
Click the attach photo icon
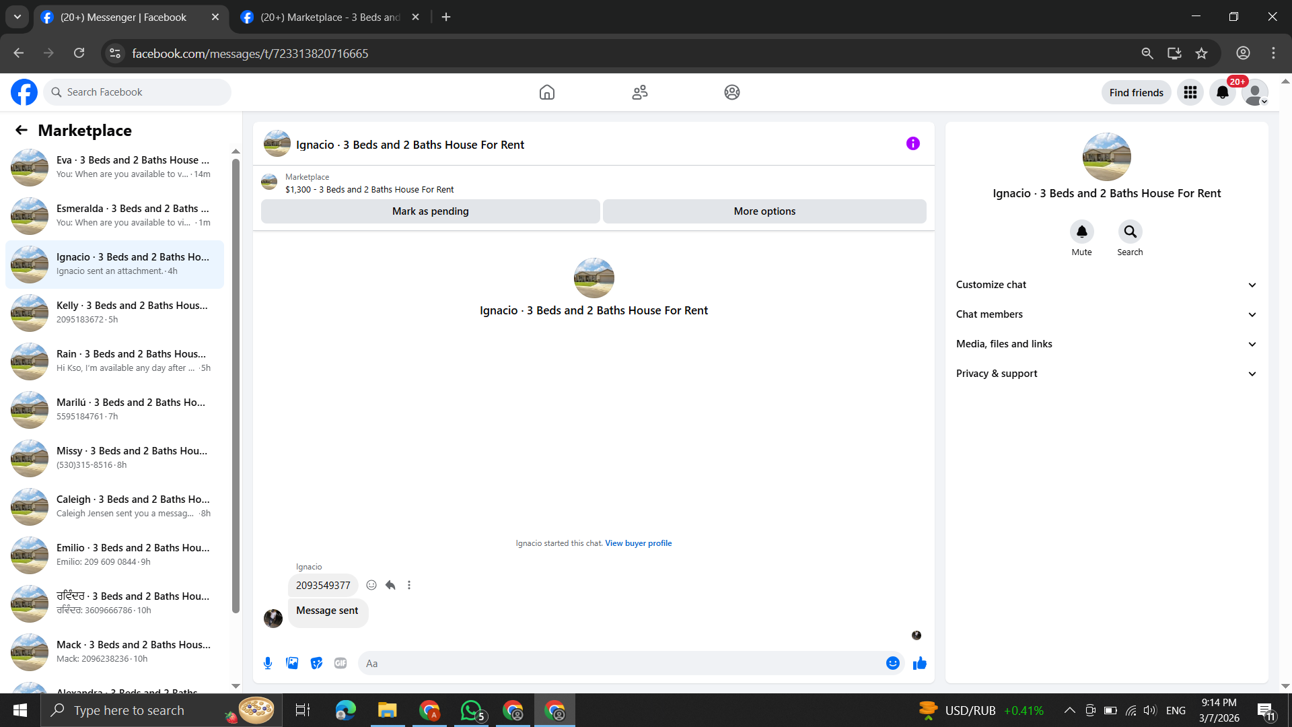tap(292, 663)
